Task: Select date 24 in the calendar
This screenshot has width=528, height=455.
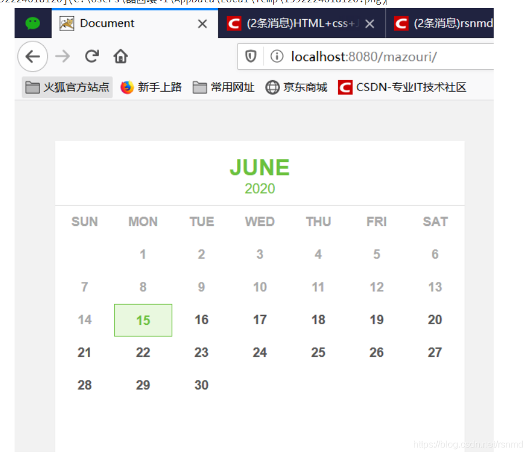Action: pos(260,352)
